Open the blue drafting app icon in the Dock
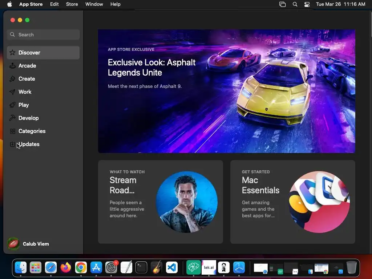The height and width of the screenshot is (279, 372). click(239, 267)
